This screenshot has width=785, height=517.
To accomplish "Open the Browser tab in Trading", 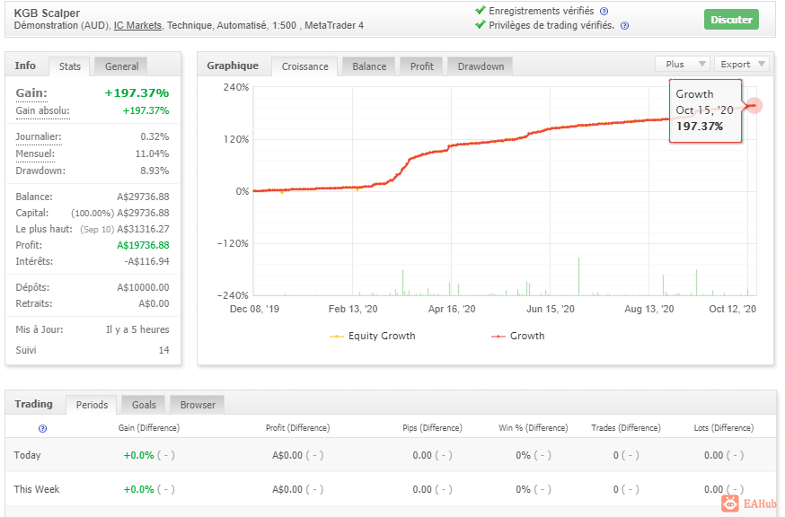I will [198, 405].
